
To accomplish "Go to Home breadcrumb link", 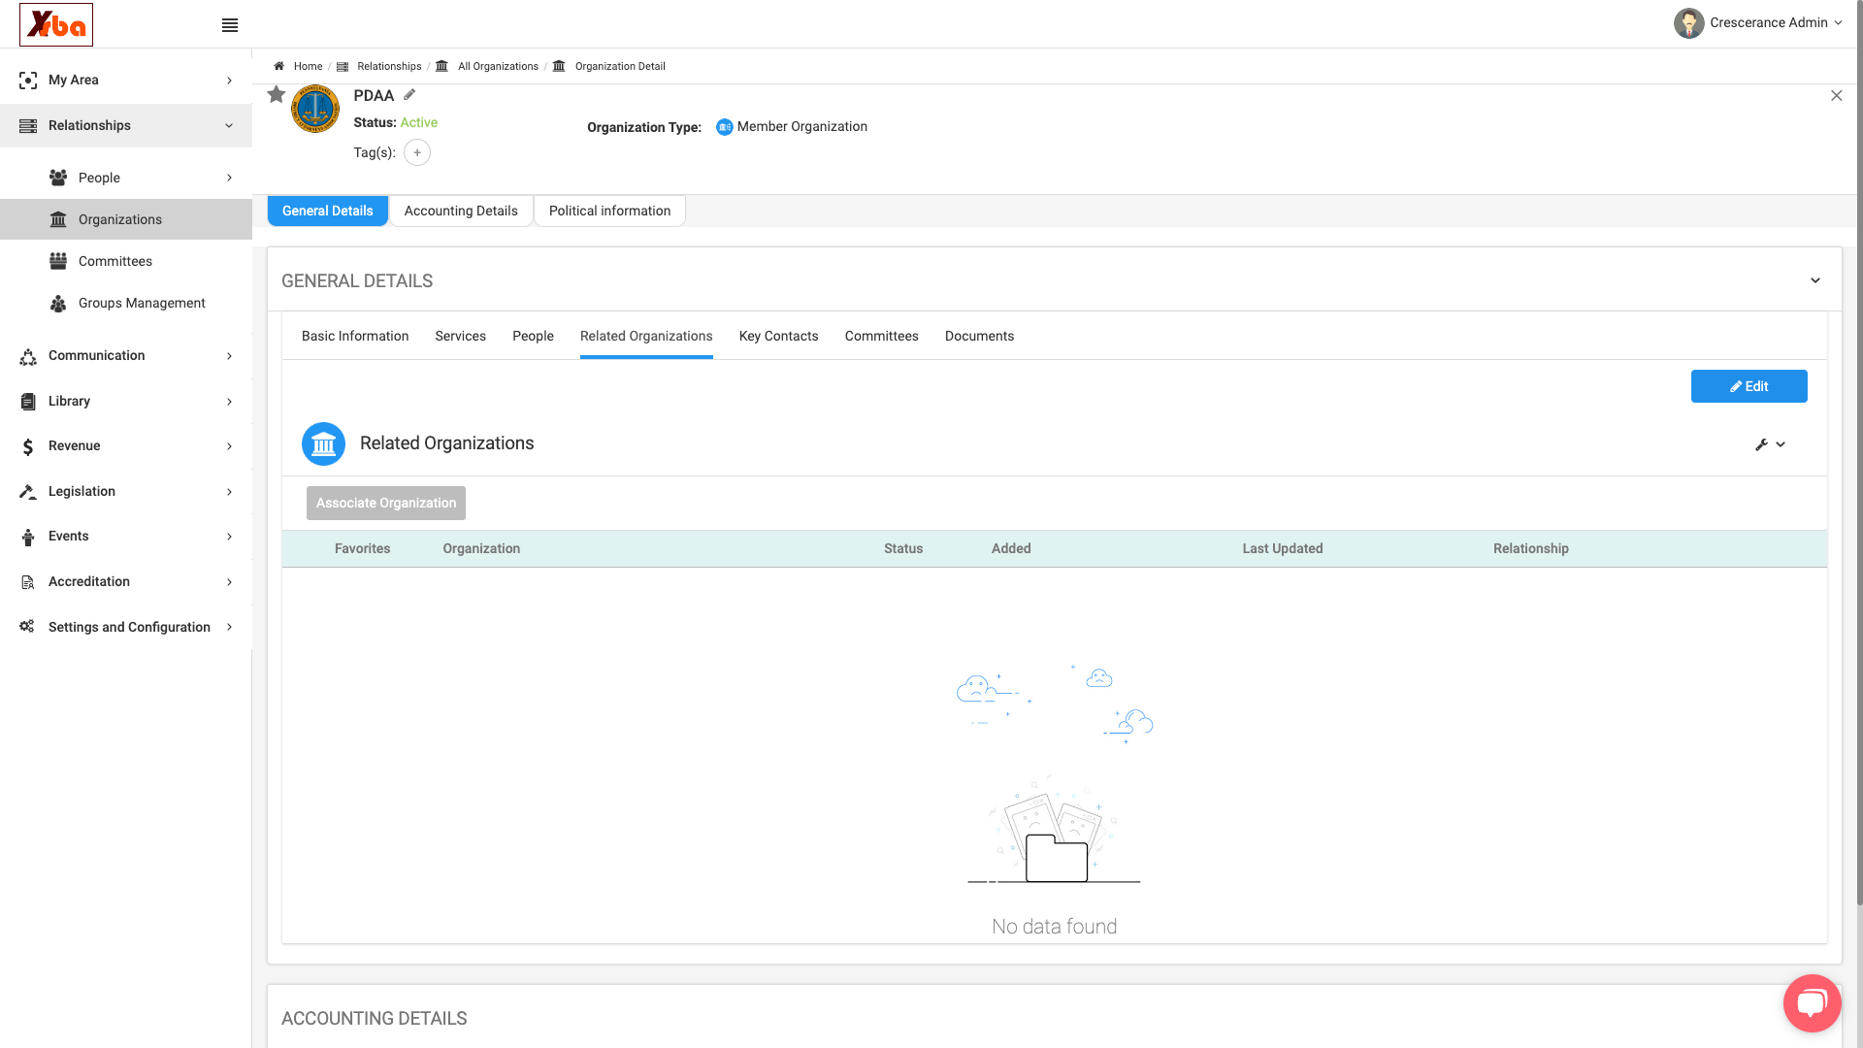I will click(308, 66).
